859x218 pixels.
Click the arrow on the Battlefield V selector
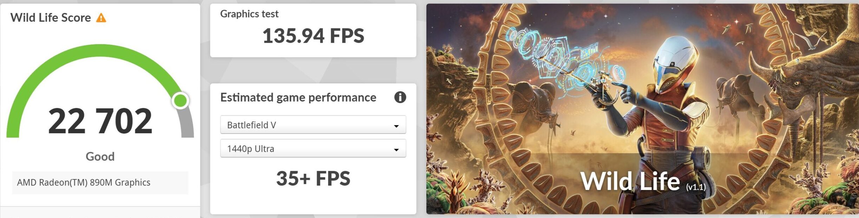[396, 126]
